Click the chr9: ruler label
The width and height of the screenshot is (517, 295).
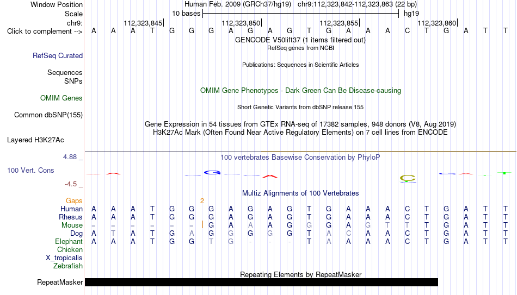pyautogui.click(x=75, y=23)
